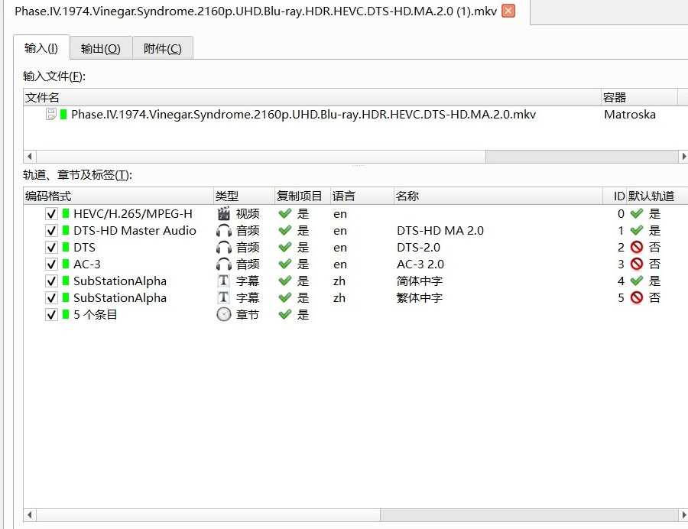688x529 pixels.
Task: Click green status marker of HEVC track row
Action: tap(66, 213)
